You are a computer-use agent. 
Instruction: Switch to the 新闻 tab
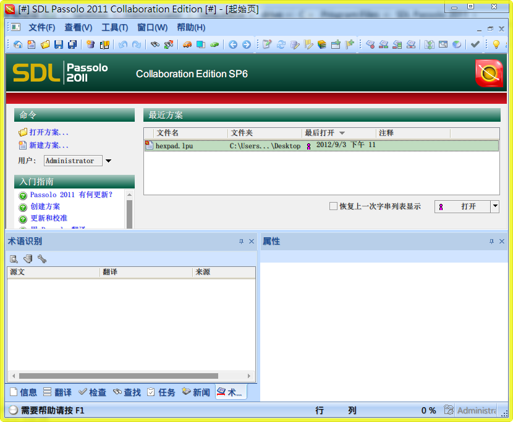196,392
